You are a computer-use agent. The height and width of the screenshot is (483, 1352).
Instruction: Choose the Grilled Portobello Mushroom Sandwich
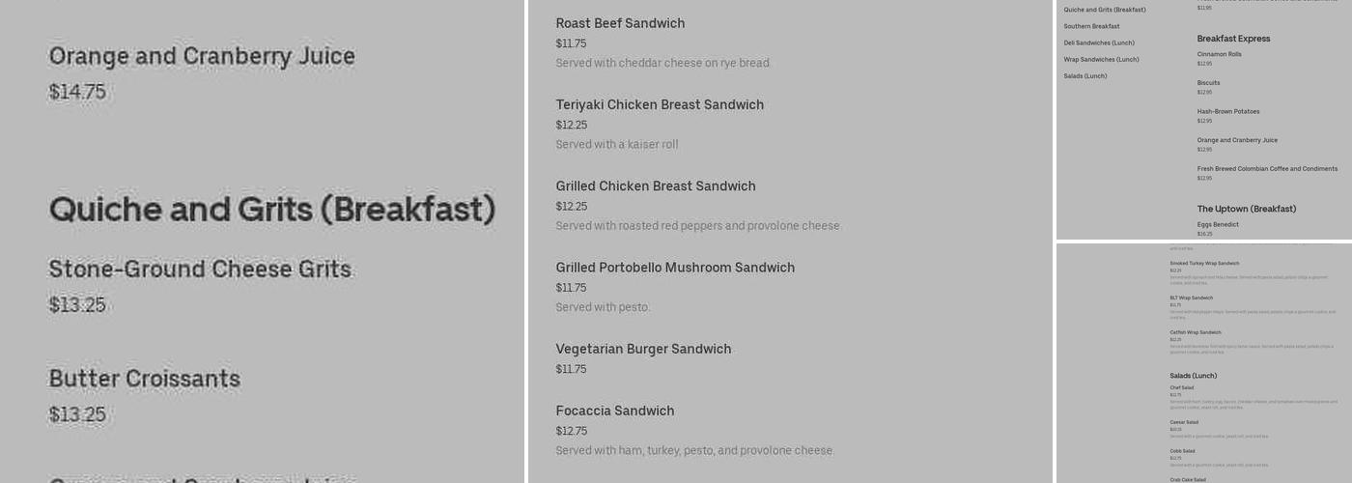click(675, 268)
